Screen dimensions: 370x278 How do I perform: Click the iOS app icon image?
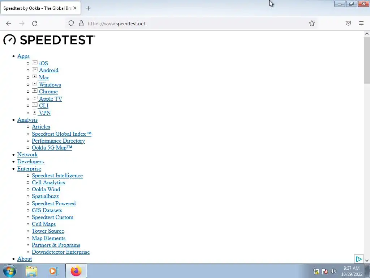pos(35,62)
